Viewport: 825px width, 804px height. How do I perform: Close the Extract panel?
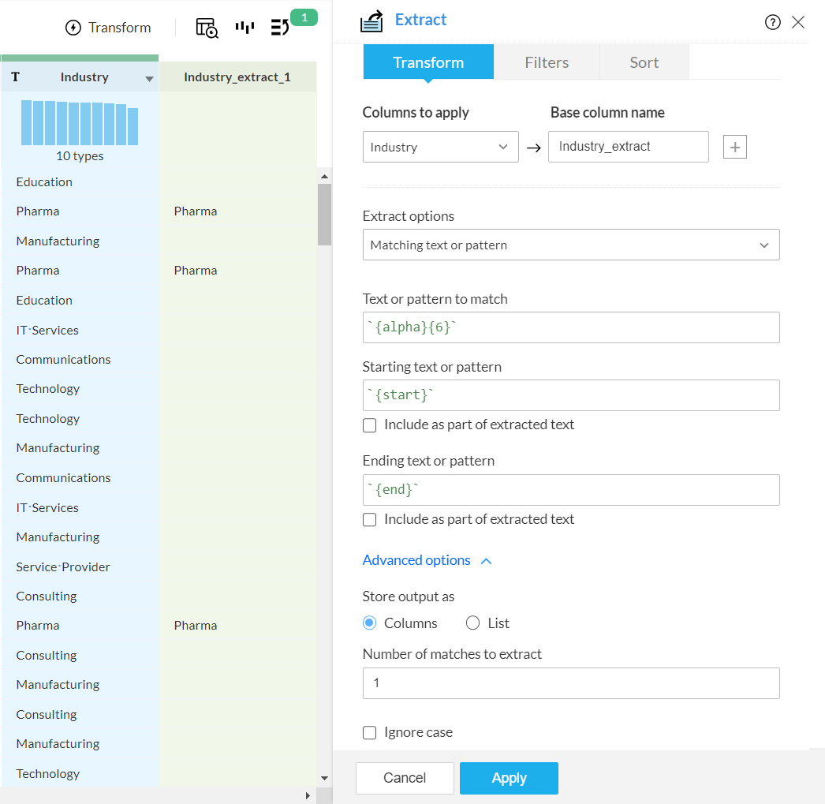pyautogui.click(x=798, y=22)
